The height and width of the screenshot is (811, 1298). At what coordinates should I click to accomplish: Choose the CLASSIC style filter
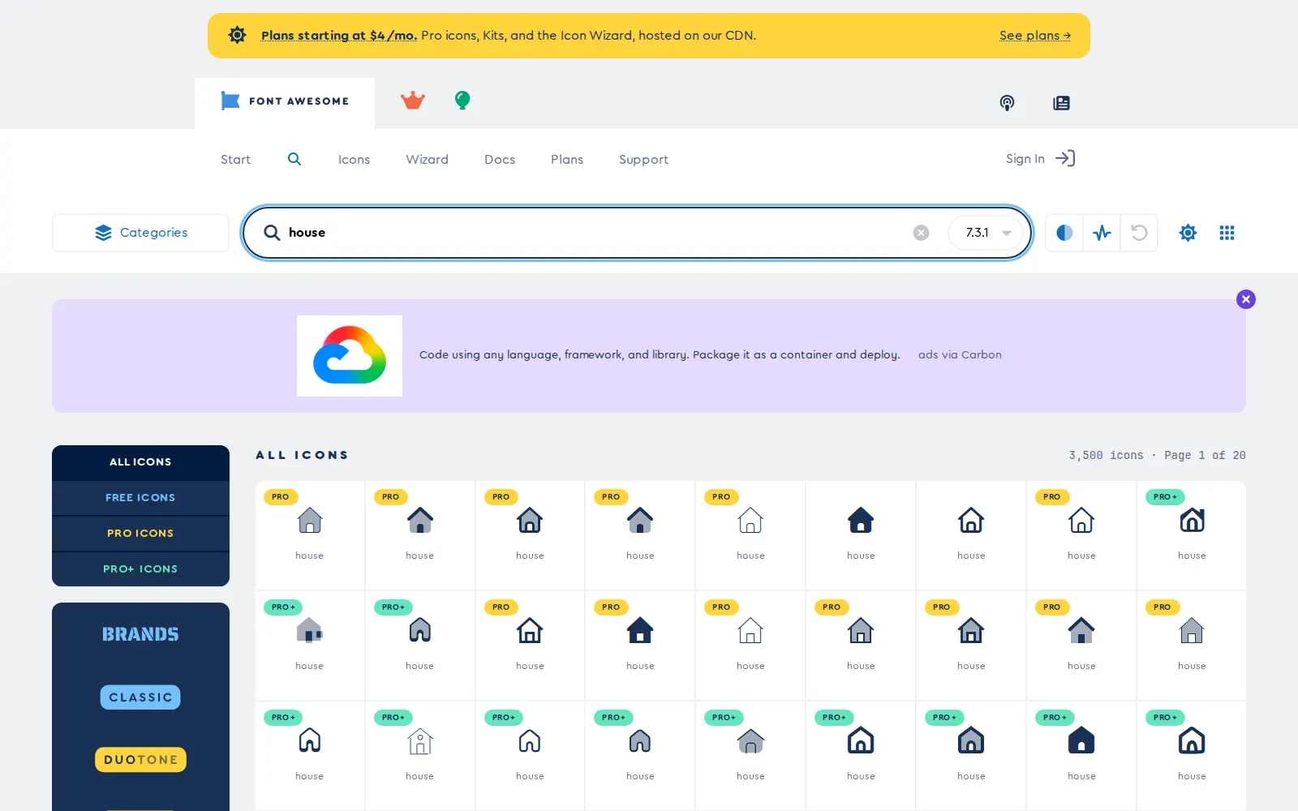click(x=140, y=697)
